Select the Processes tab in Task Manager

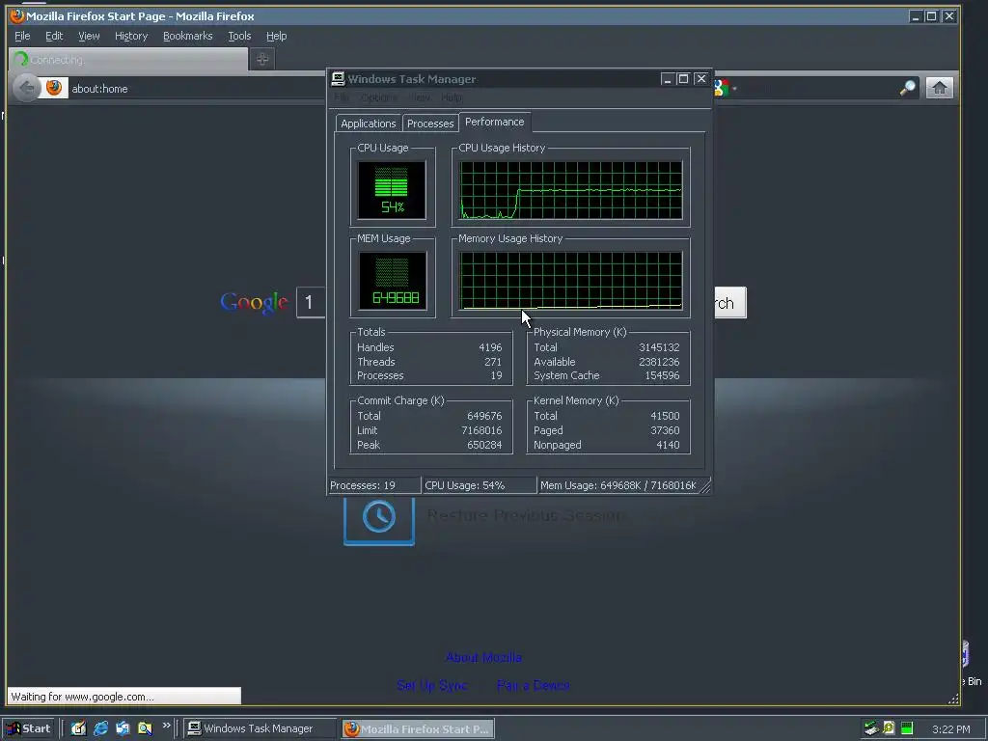[430, 123]
